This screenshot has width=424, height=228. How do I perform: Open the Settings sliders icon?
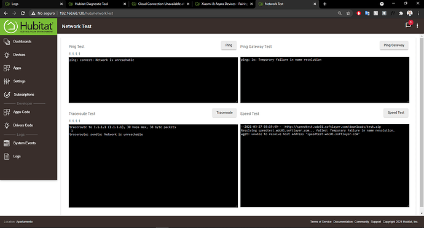point(7,81)
